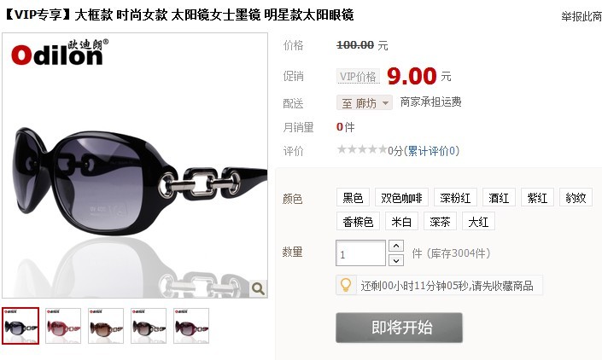View the pink sunglasses thumbnail

tap(63, 326)
